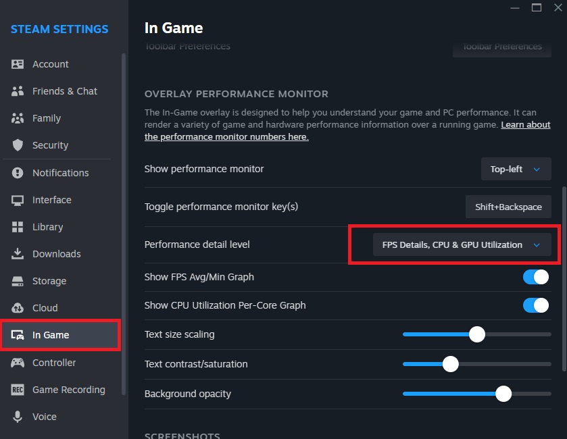Click the Notifications exclamation icon
The height and width of the screenshot is (439, 567).
coord(18,173)
